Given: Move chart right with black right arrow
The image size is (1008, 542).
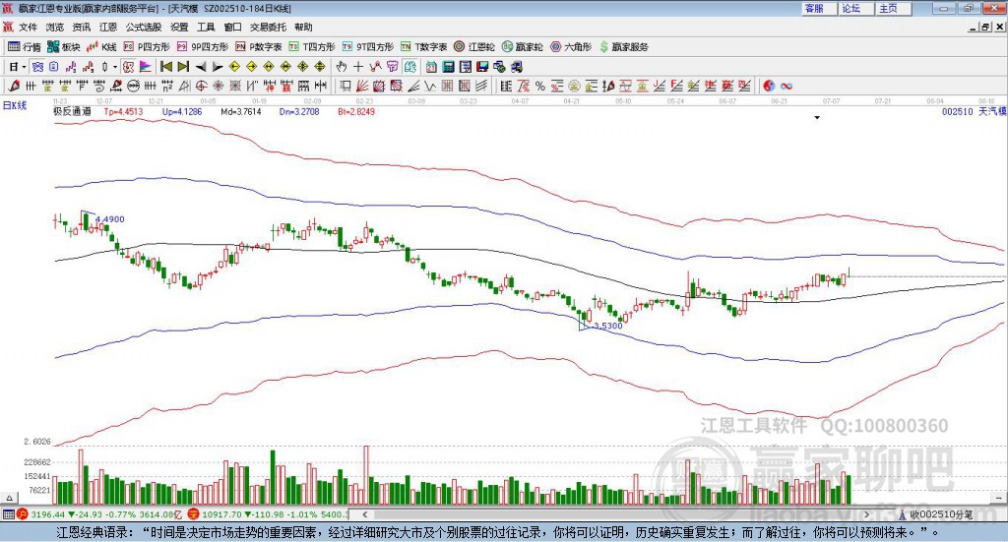Looking at the screenshot, I should tap(218, 67).
